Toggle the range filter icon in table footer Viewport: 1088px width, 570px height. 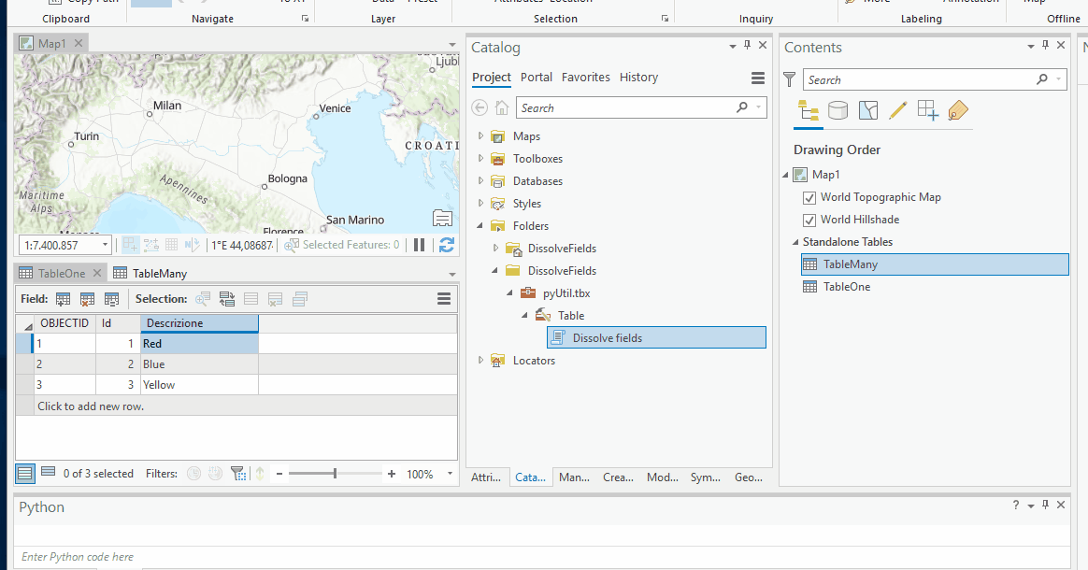[216, 474]
